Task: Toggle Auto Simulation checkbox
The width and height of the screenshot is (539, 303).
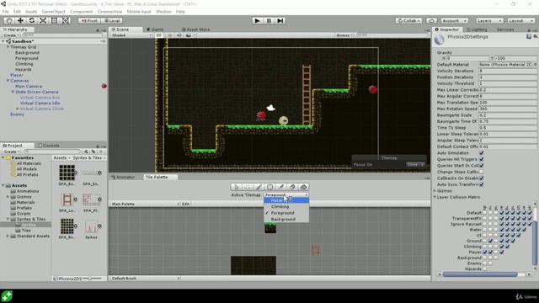Action: click(x=481, y=153)
